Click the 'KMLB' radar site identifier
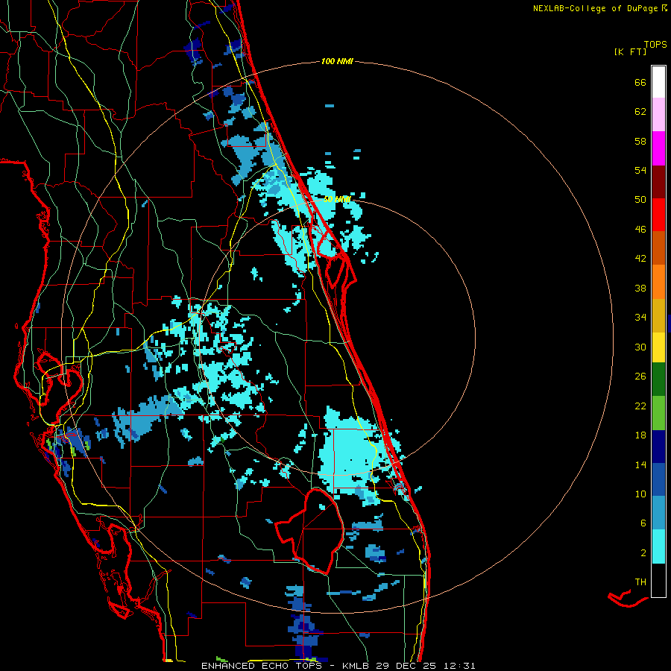Image resolution: width=671 pixels, height=671 pixels. tap(357, 666)
